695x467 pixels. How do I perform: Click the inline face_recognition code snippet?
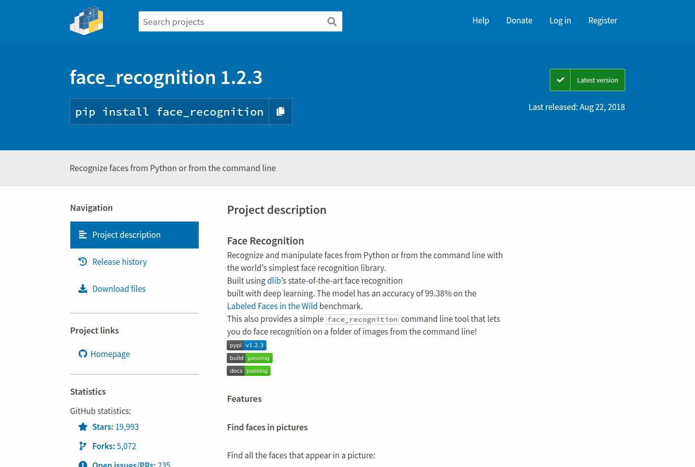[362, 319]
